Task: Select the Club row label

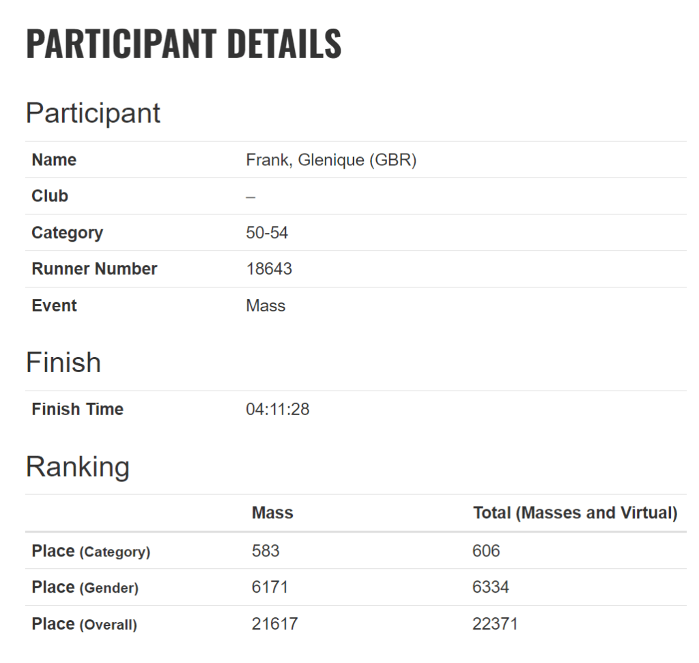Action: [50, 196]
